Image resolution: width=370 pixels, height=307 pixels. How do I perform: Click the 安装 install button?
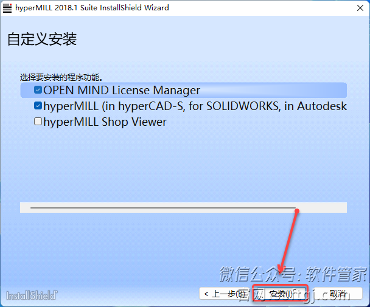point(280,294)
